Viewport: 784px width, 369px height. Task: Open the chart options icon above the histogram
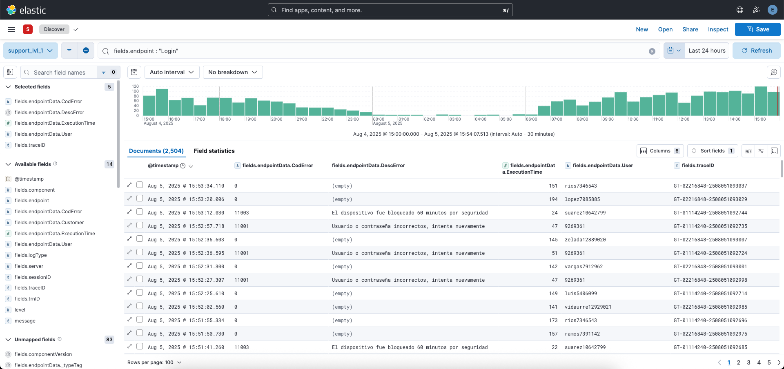pyautogui.click(x=134, y=72)
